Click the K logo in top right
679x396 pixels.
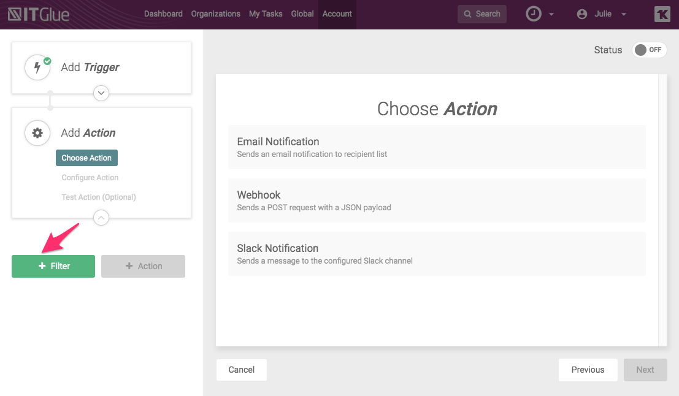pos(662,14)
